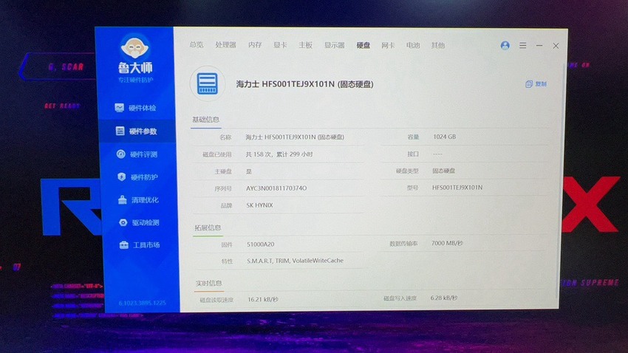Viewport: 628px width, 353px height.
Task: Click the large SSD drive icon
Action: coord(208,83)
